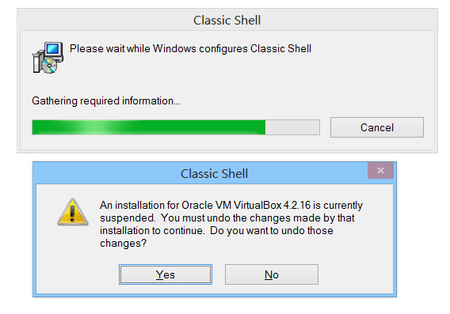
Task: Close the Classic Shell warning dialog
Action: tap(380, 171)
